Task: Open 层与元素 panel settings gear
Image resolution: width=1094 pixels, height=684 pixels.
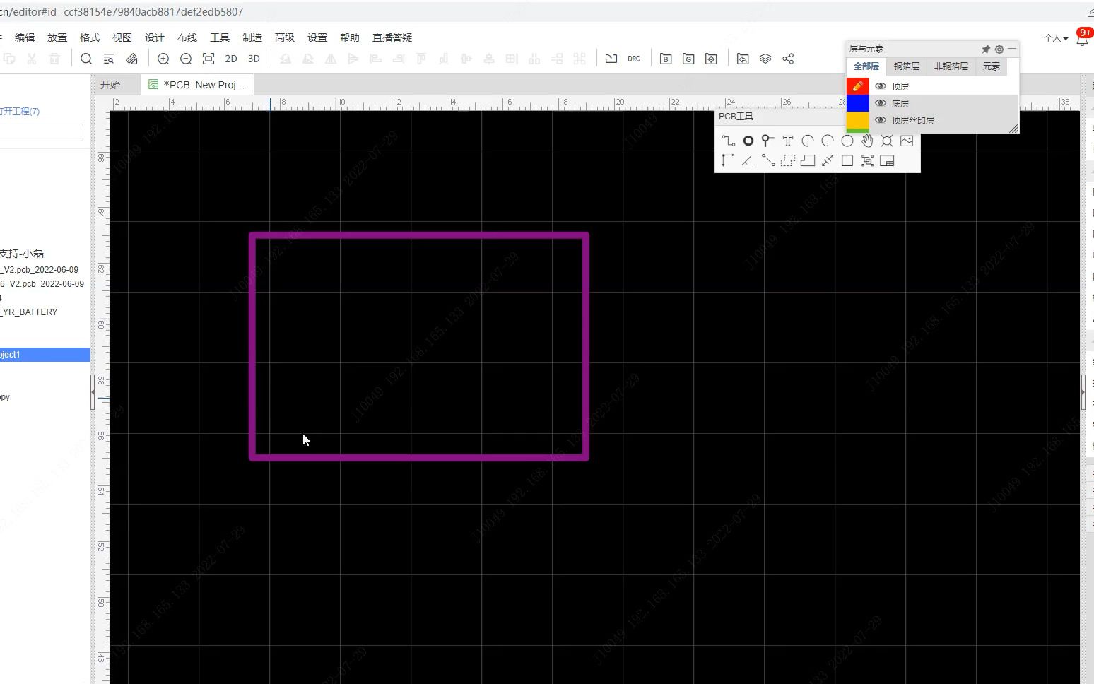Action: click(999, 49)
